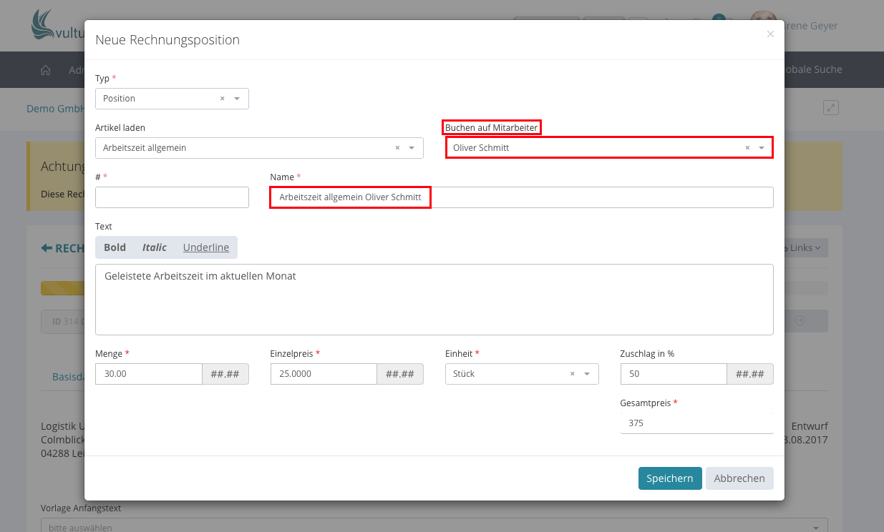Clear the Artikel laden selection
The height and width of the screenshot is (532, 884).
pyautogui.click(x=397, y=148)
